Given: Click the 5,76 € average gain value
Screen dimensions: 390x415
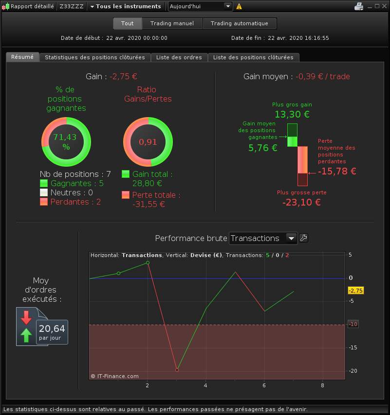Looking at the screenshot, I should click(263, 148).
